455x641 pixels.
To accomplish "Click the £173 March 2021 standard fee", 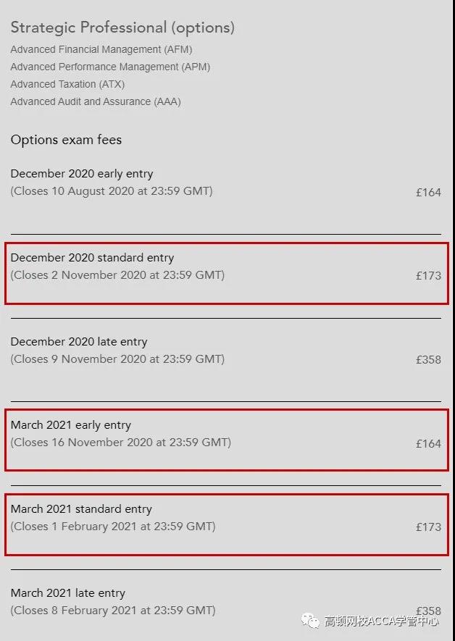I will click(x=428, y=527).
